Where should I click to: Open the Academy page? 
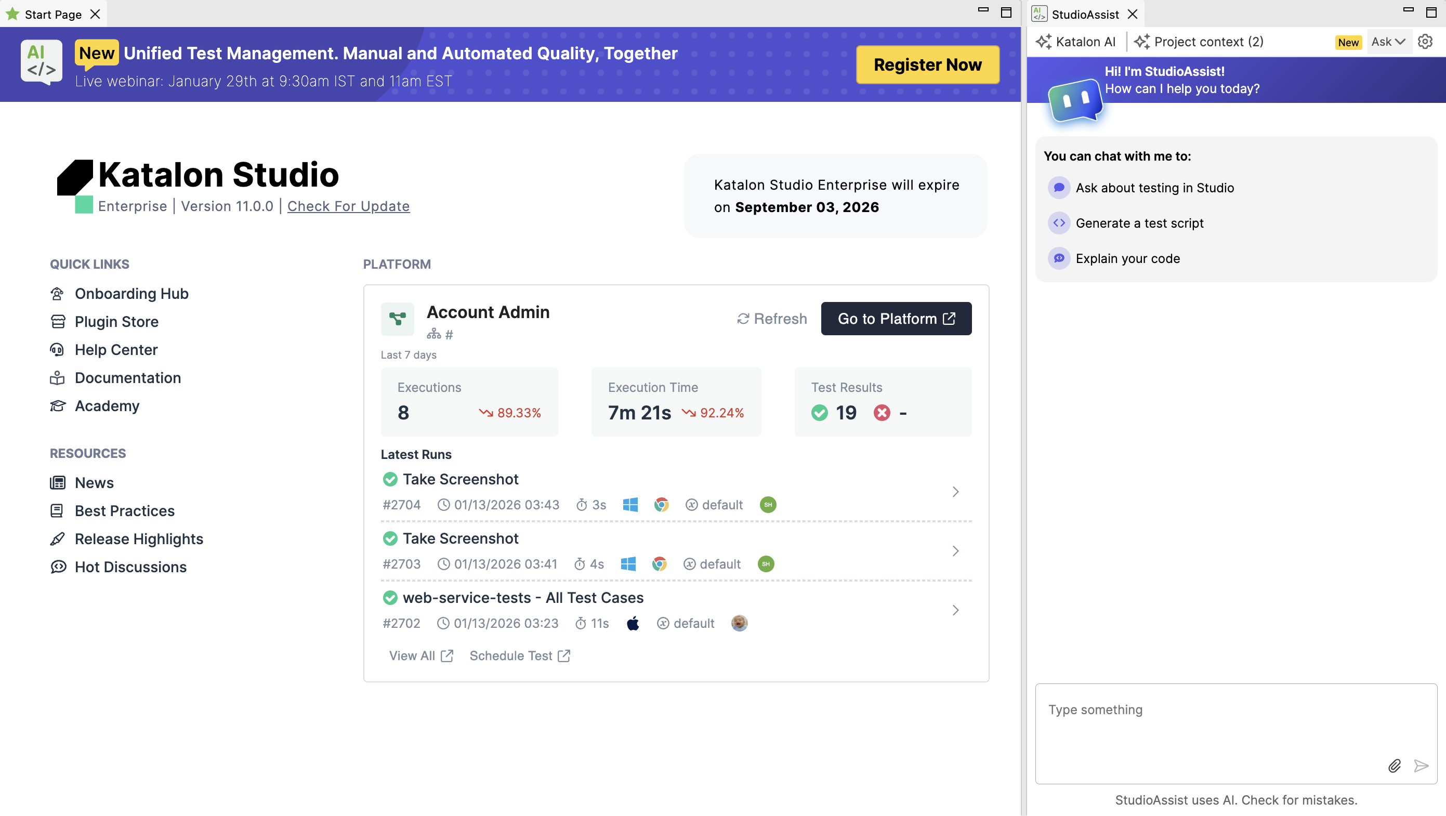click(107, 406)
